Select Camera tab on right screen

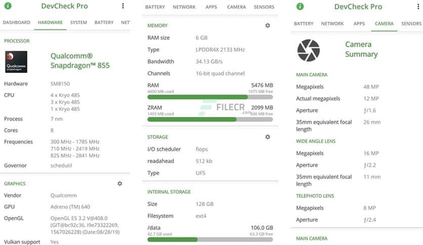pyautogui.click(x=384, y=24)
